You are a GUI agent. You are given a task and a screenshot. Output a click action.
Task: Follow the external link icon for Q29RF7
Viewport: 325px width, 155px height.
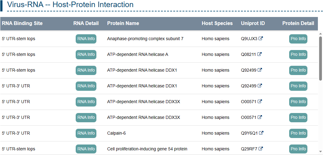click(x=261, y=149)
